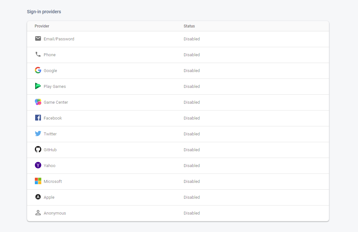The width and height of the screenshot is (358, 232).
Task: Select the Google provider name
Action: 50,71
